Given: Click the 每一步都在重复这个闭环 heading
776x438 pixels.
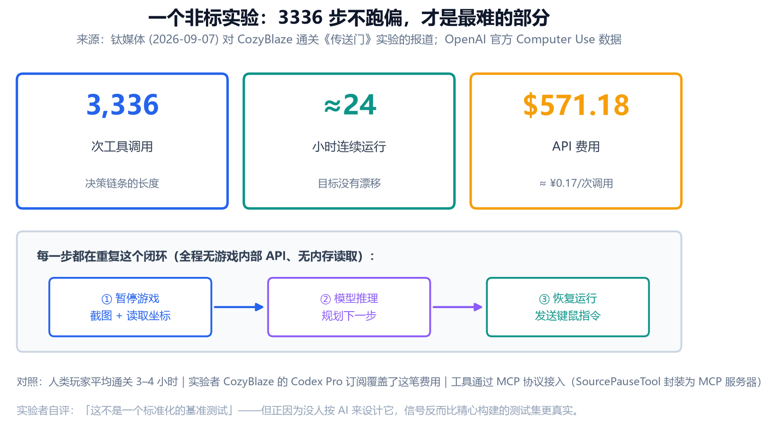Looking at the screenshot, I should pyautogui.click(x=206, y=256).
